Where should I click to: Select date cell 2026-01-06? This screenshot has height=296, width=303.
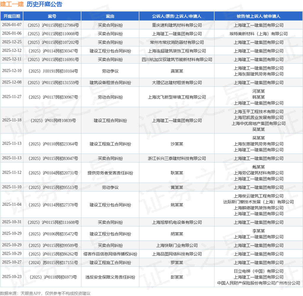click(12, 33)
